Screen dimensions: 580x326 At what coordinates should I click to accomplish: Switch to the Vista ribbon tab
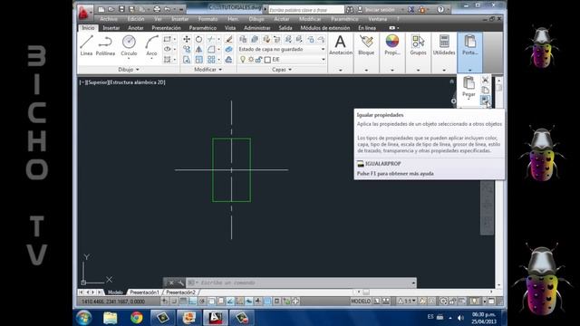pos(230,28)
